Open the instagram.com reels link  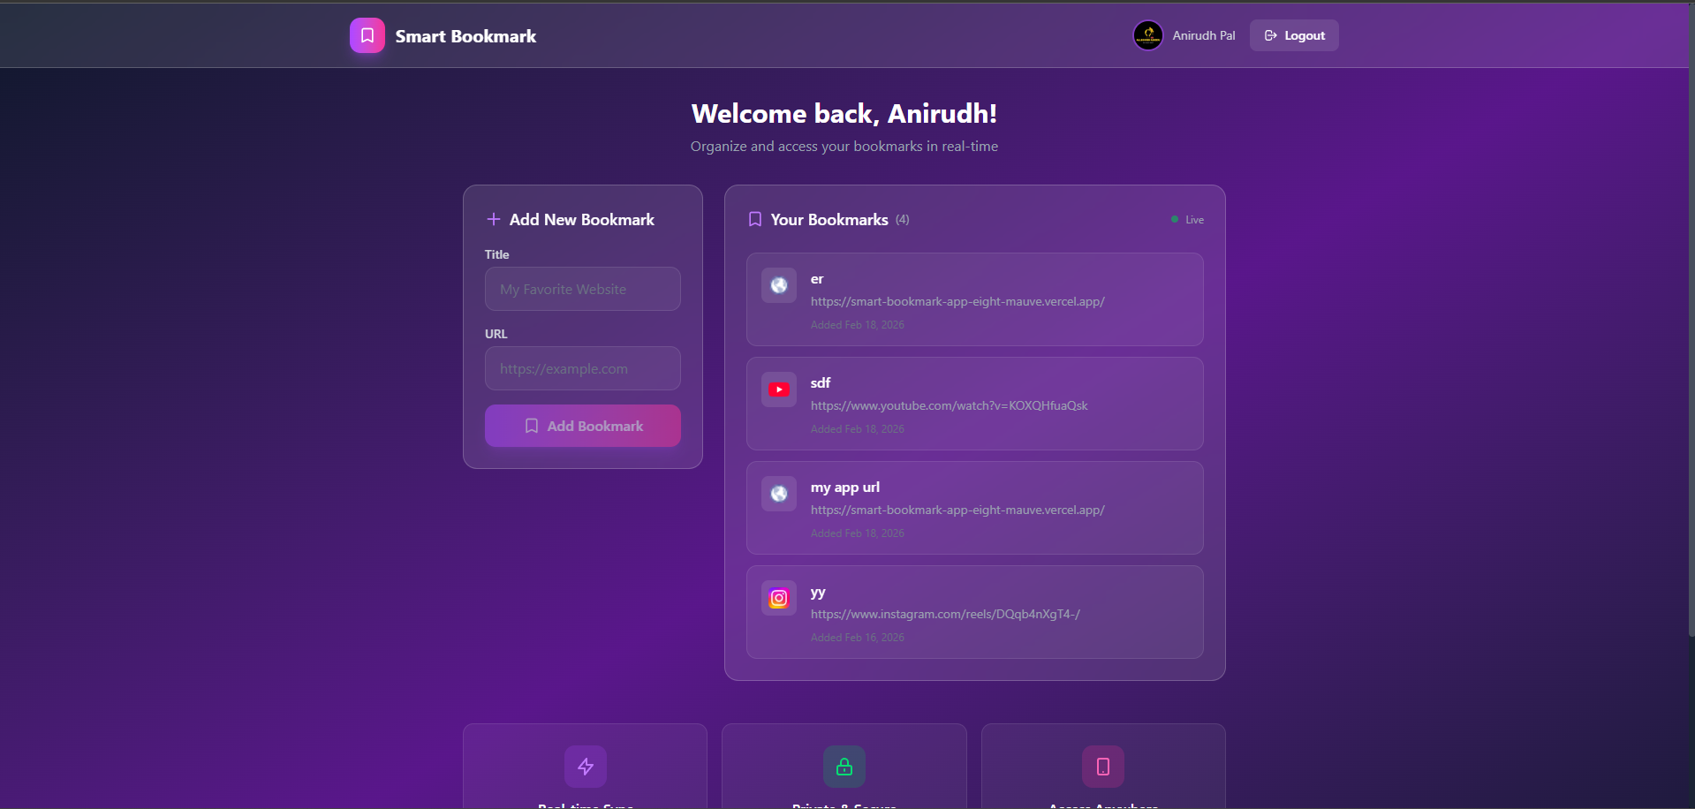[x=945, y=614]
